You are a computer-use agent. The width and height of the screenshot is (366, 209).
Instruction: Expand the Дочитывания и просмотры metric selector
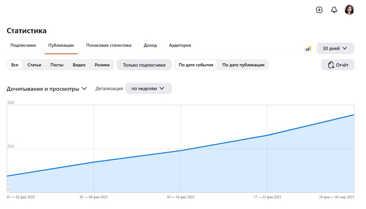pos(46,89)
